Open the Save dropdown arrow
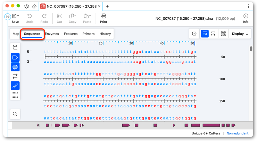The width and height of the screenshot is (257, 141). tap(18, 16)
